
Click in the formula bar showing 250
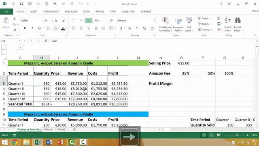point(153,41)
